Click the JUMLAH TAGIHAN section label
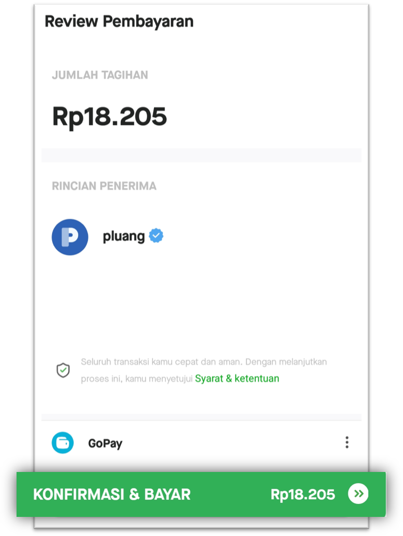Screen dimensions: 403x536 tap(100, 75)
